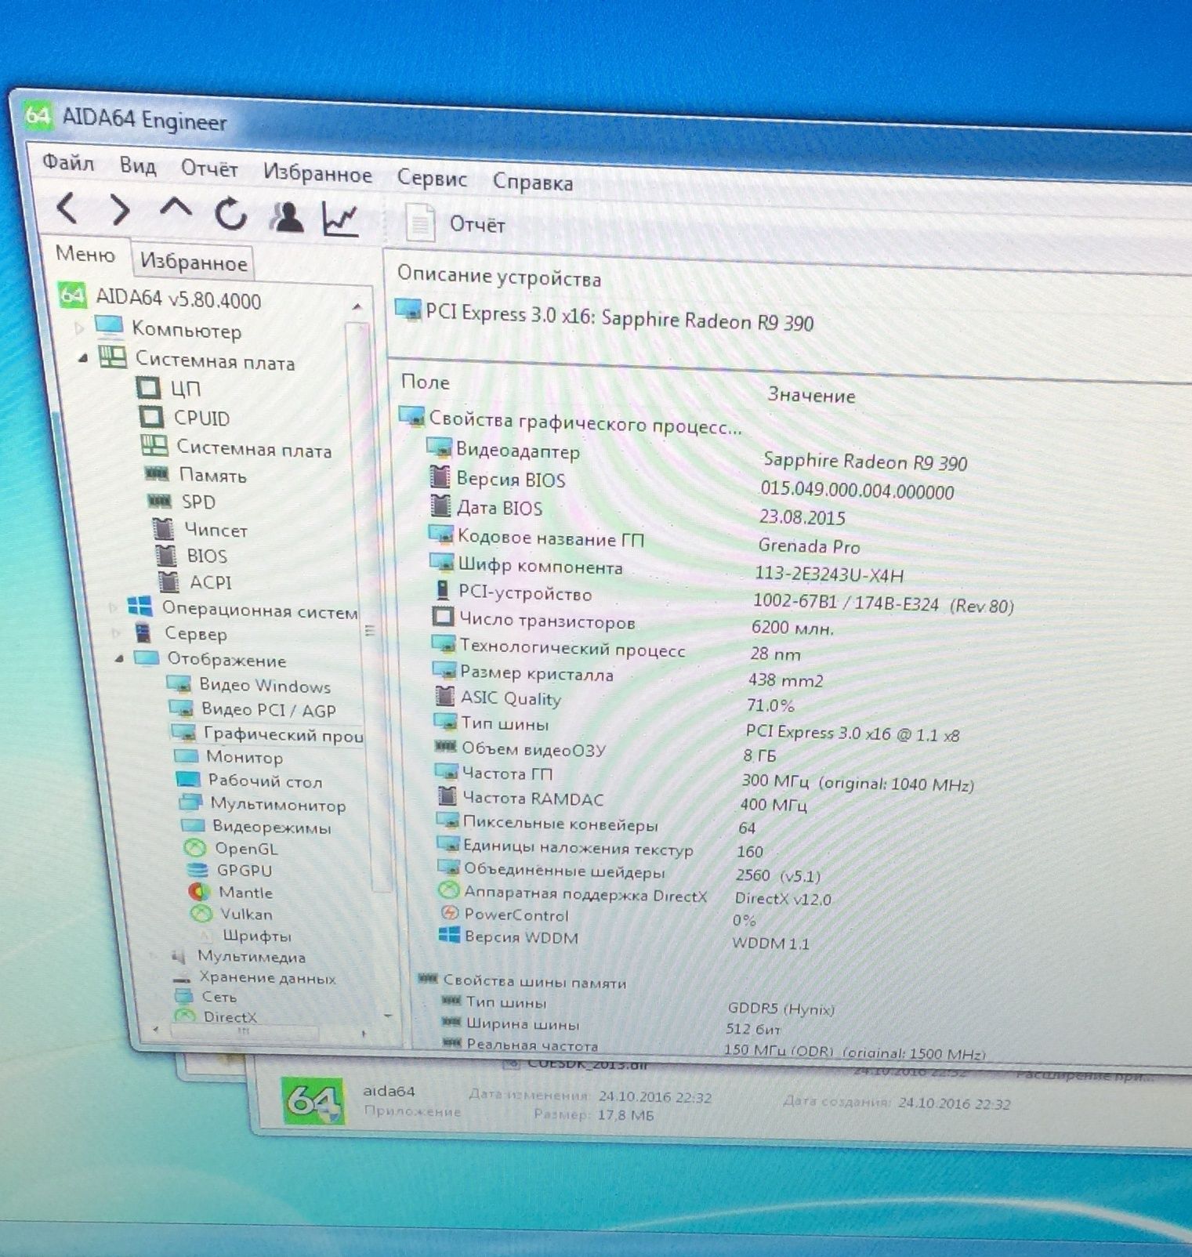Switch to the Избранное tab in sidebar
Viewport: 1192px width, 1257px height.
(x=194, y=262)
